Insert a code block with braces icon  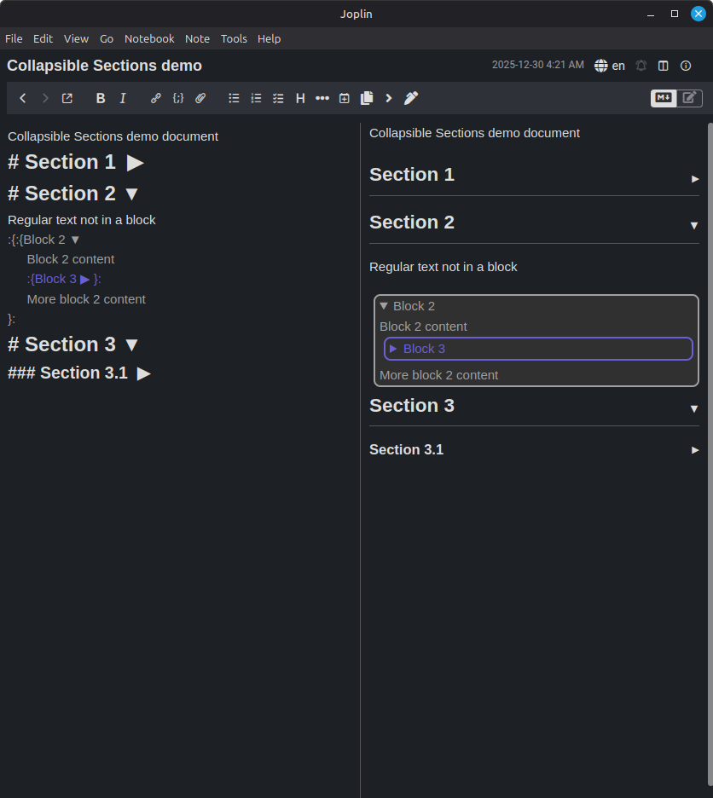[178, 98]
